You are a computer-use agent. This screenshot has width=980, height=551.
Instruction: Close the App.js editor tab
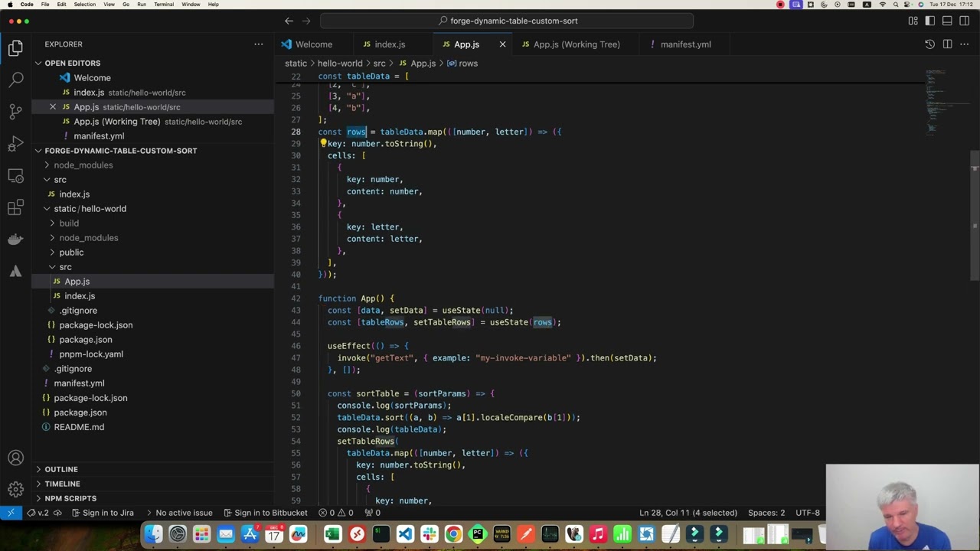[502, 44]
